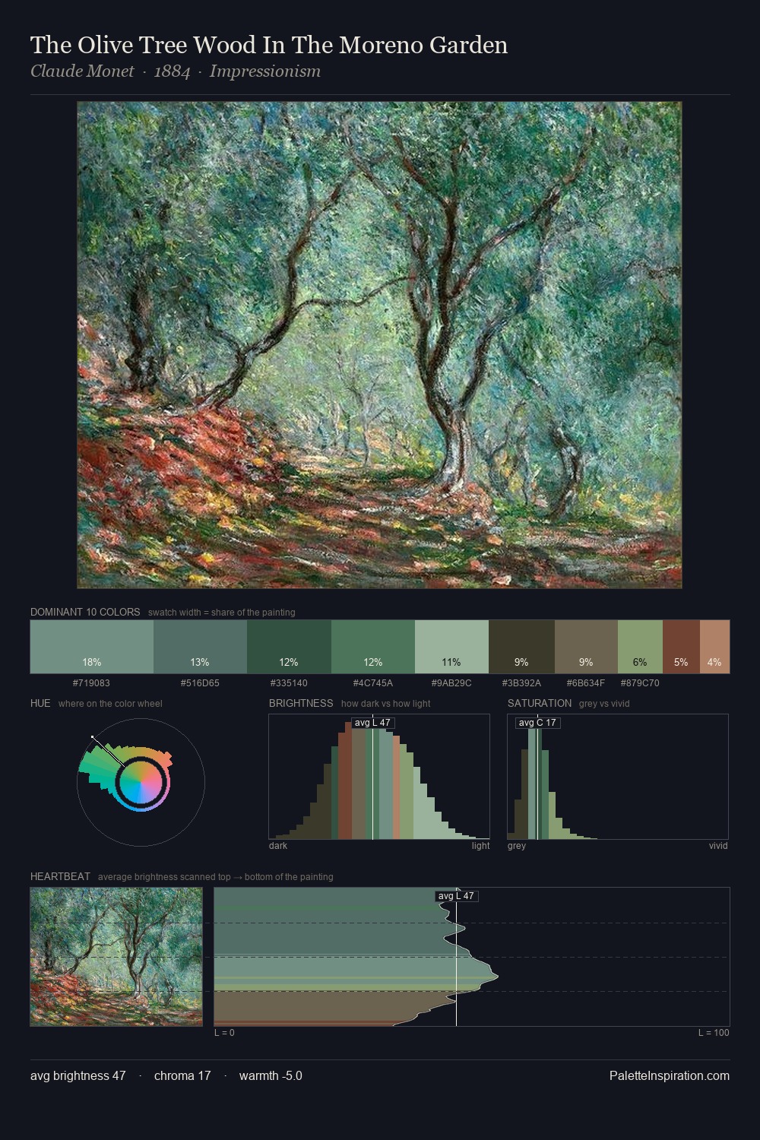Click the hex code text #4C745A
The height and width of the screenshot is (1140, 760).
point(373,683)
